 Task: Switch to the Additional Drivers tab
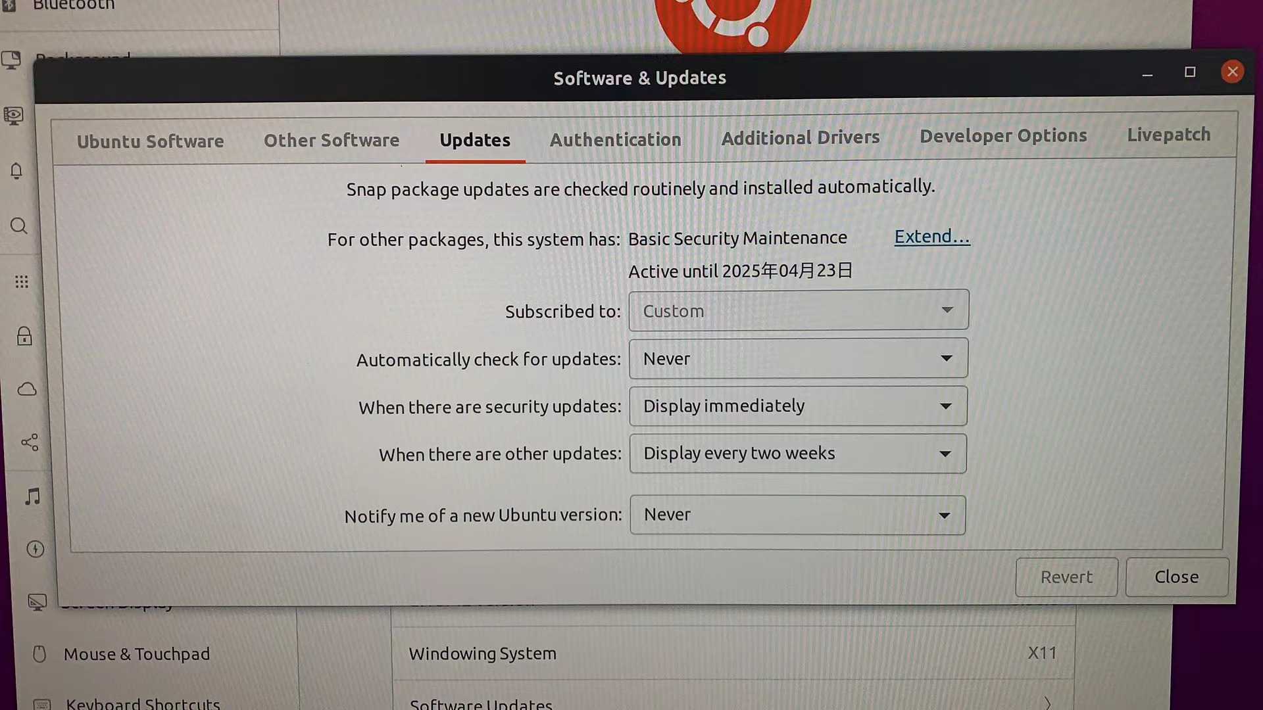pyautogui.click(x=800, y=138)
